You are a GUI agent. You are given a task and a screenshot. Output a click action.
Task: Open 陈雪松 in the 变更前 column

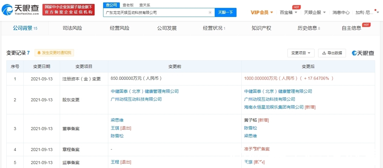pos(117,136)
